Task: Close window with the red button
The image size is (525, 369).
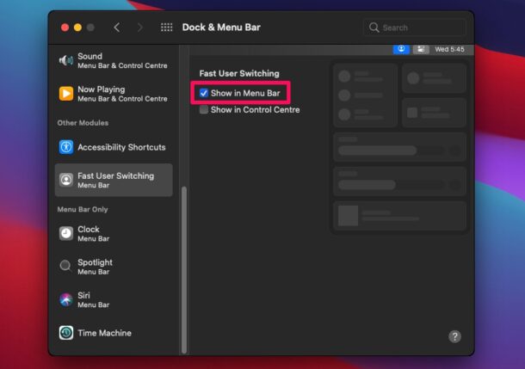Action: 65,28
